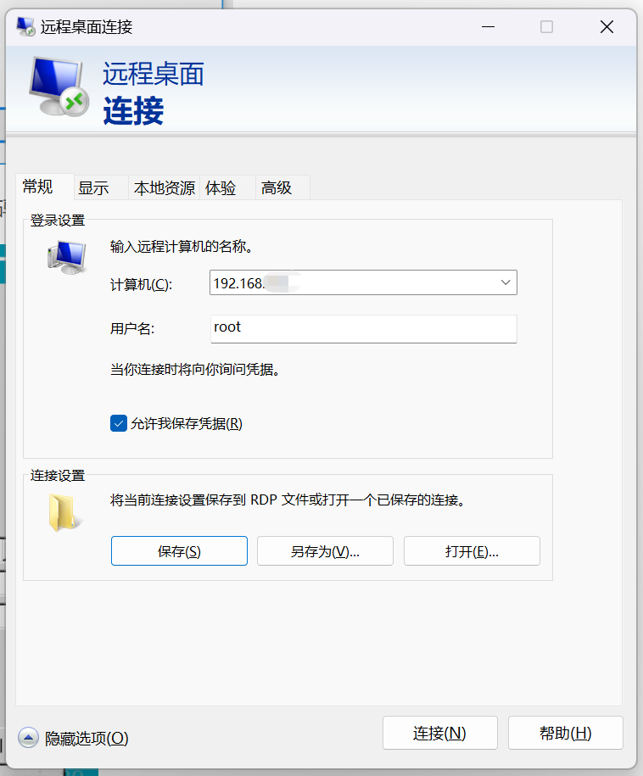Open help with the 帮助 button

[x=565, y=733]
